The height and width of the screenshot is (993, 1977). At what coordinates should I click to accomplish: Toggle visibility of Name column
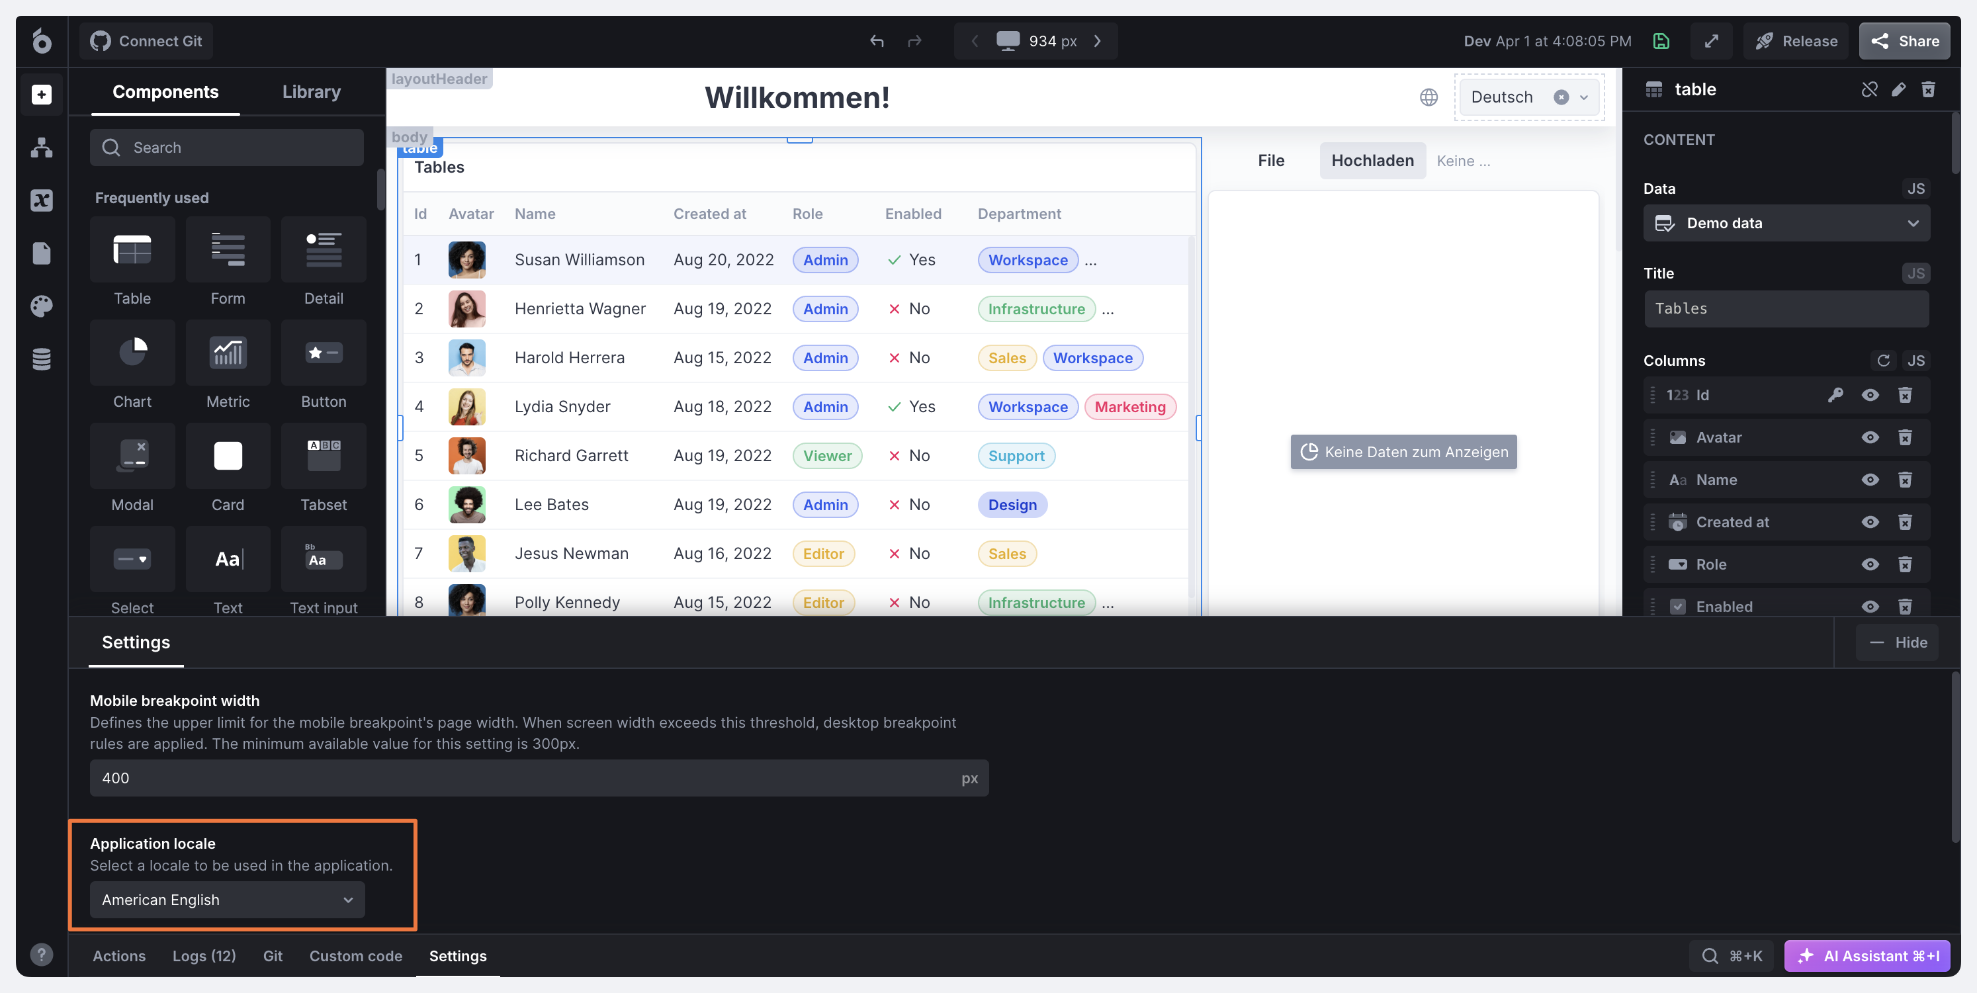pos(1870,479)
